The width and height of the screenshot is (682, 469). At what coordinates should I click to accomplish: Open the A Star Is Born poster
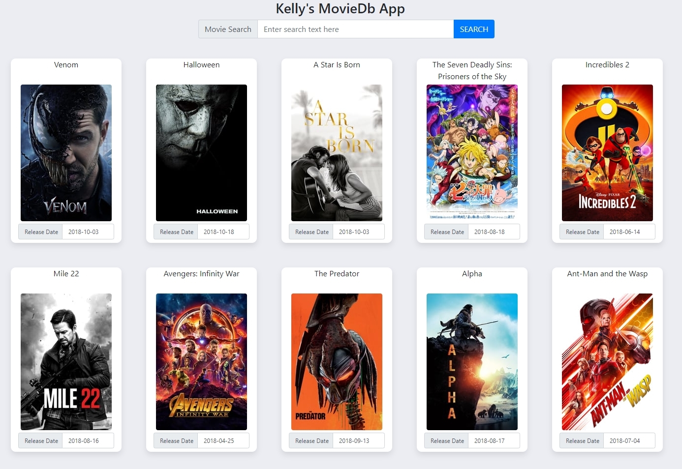pyautogui.click(x=337, y=153)
